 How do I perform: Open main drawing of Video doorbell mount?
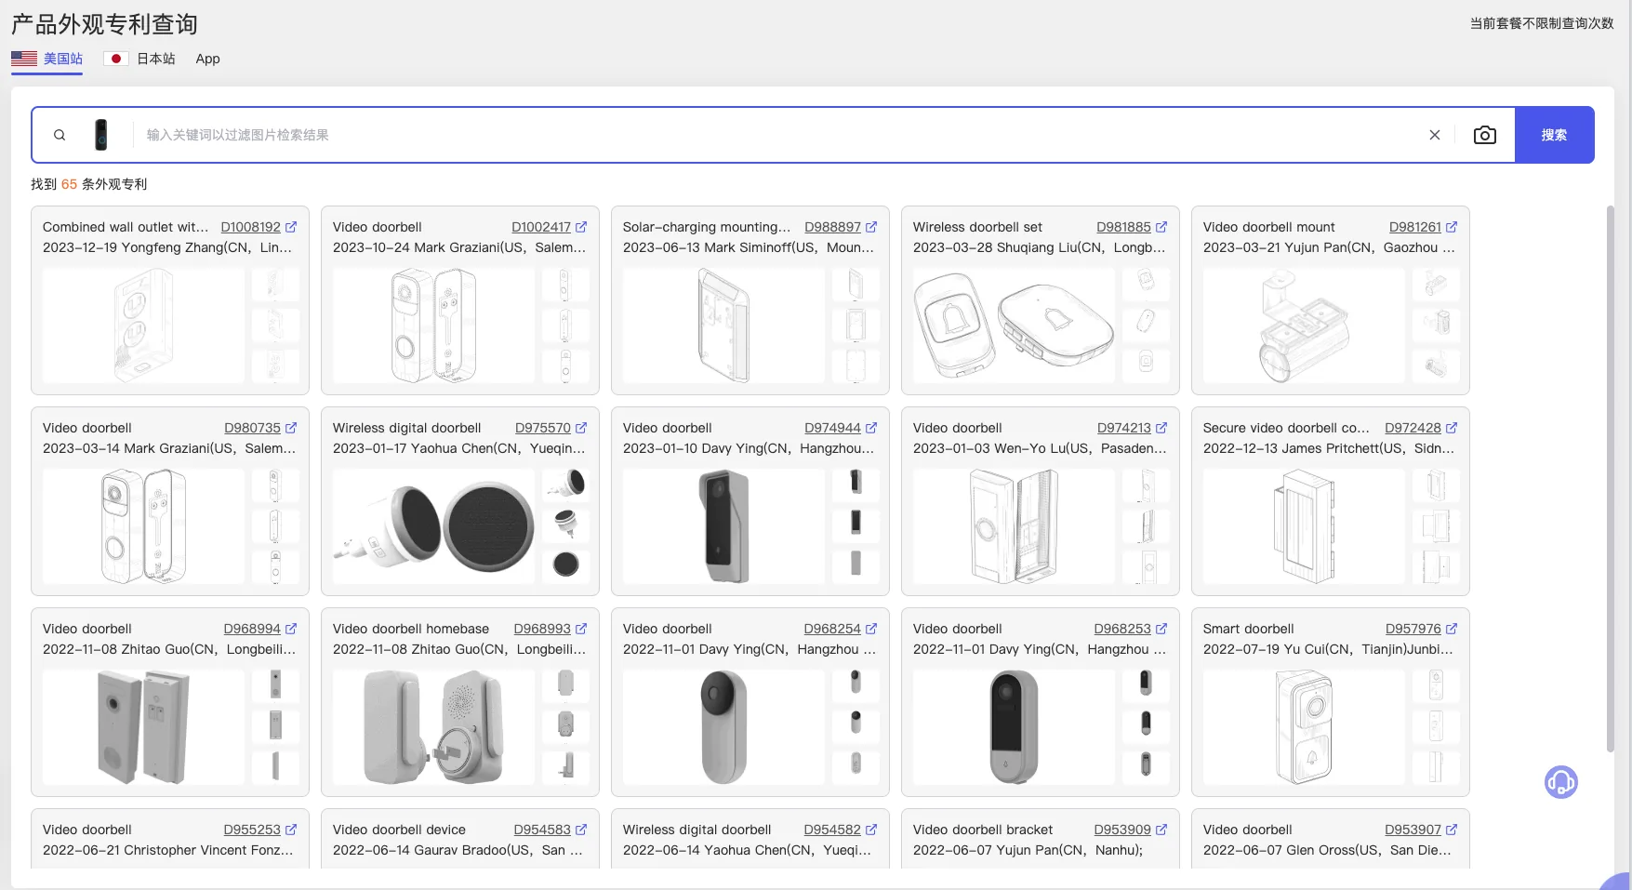(1304, 325)
